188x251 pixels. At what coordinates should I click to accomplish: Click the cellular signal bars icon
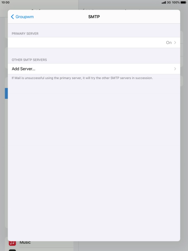[164, 2]
